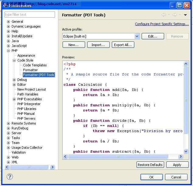The height and width of the screenshot is (186, 193).
Task: Expand the Editor node under PHP
Action: pyautogui.click(x=14, y=85)
